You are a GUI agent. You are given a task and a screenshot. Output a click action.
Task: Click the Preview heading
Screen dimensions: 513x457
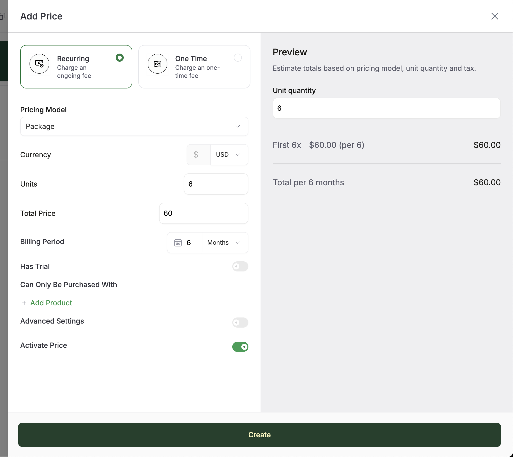coord(290,52)
